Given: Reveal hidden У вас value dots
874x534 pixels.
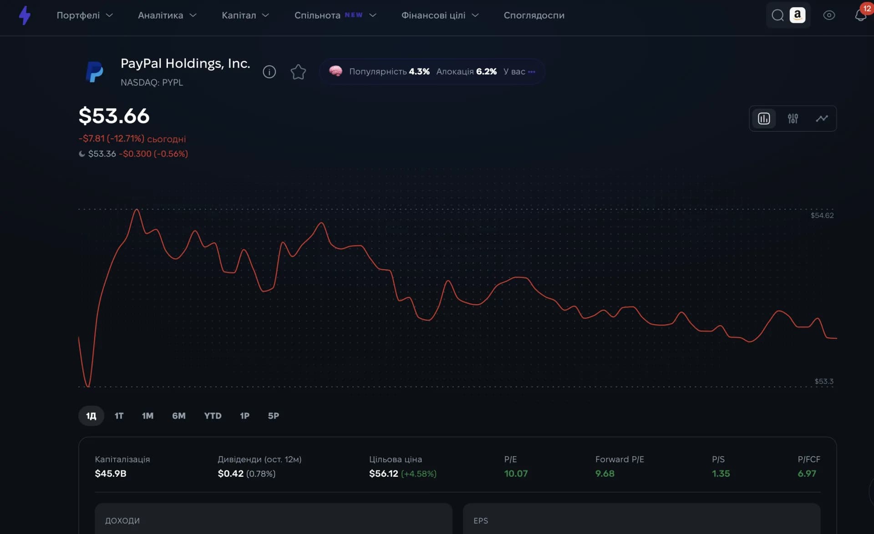Looking at the screenshot, I should (531, 71).
